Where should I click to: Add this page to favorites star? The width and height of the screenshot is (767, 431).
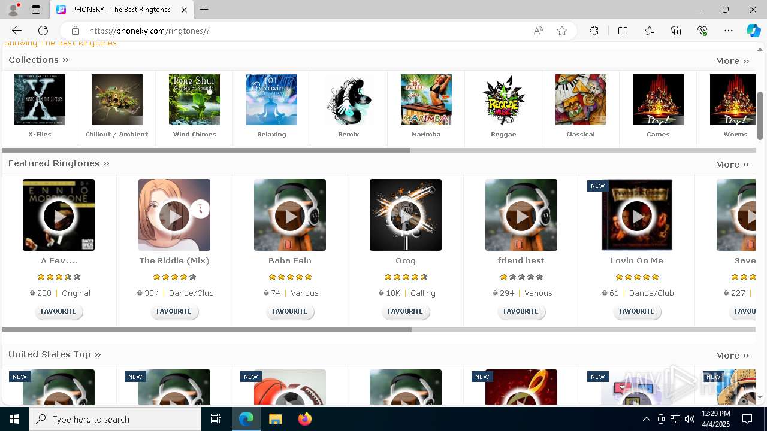click(561, 31)
